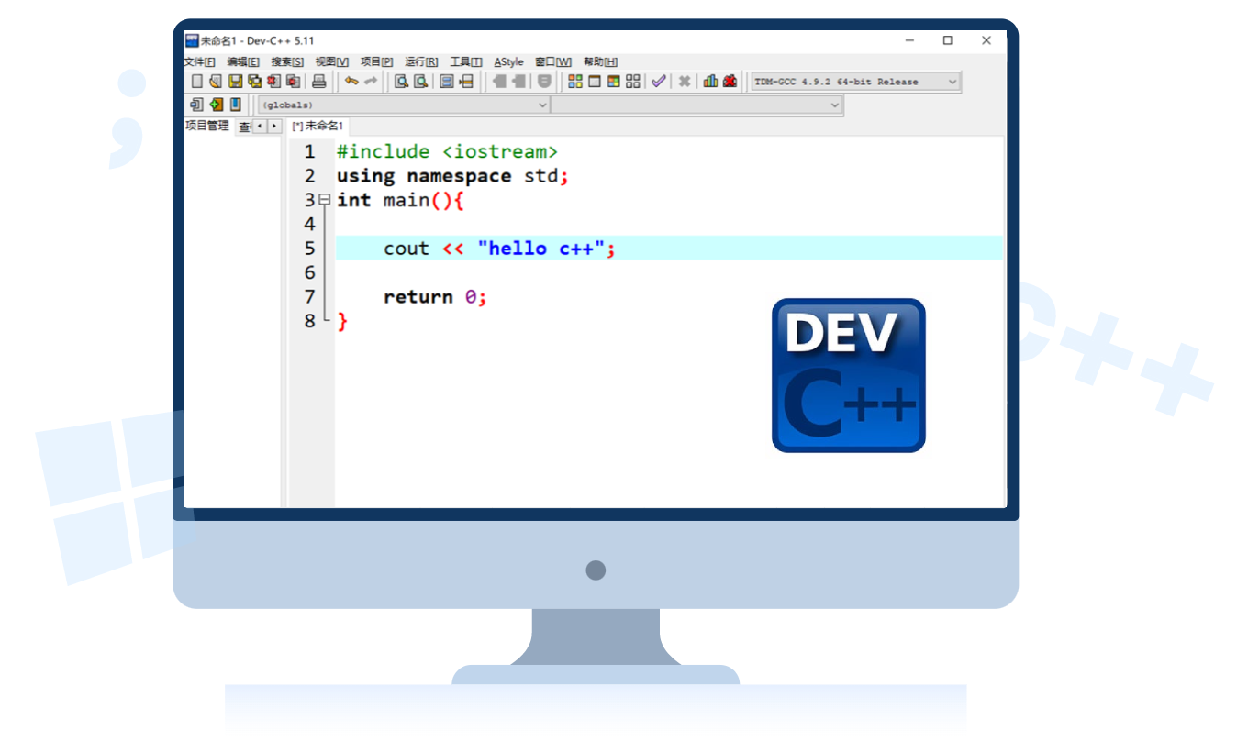Image resolution: width=1248 pixels, height=752 pixels.
Task: Click the New file toolbar icon
Action: coord(196,82)
